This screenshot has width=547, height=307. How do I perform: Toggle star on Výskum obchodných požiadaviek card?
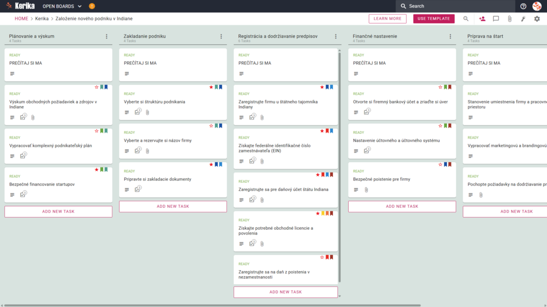click(97, 87)
